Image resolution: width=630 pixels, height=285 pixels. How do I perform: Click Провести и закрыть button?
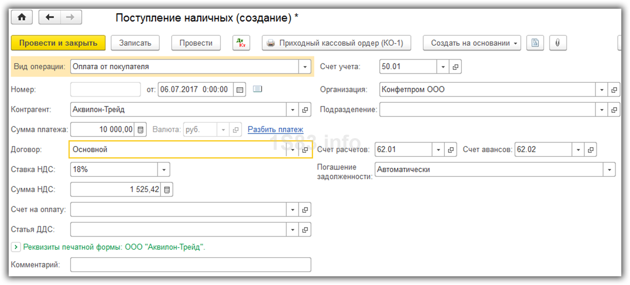click(58, 43)
